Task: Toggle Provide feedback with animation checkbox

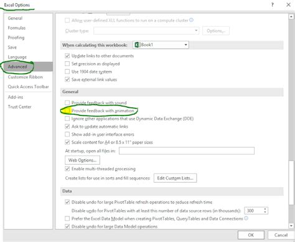Action: 67,110
